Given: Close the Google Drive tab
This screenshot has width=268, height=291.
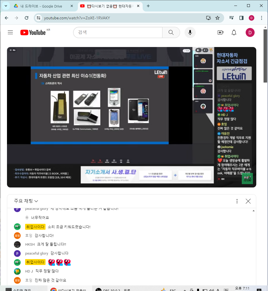Looking at the screenshot, I should click(x=72, y=6).
